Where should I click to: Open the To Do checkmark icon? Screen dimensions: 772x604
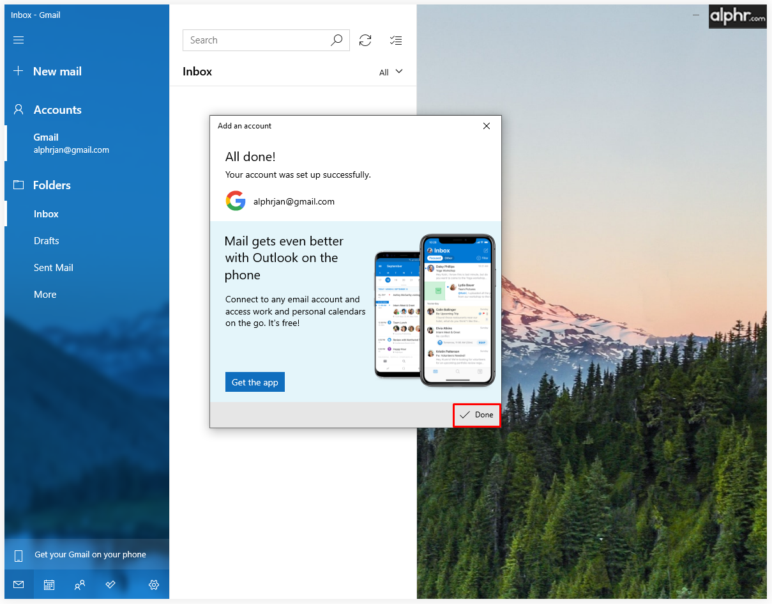(x=110, y=584)
